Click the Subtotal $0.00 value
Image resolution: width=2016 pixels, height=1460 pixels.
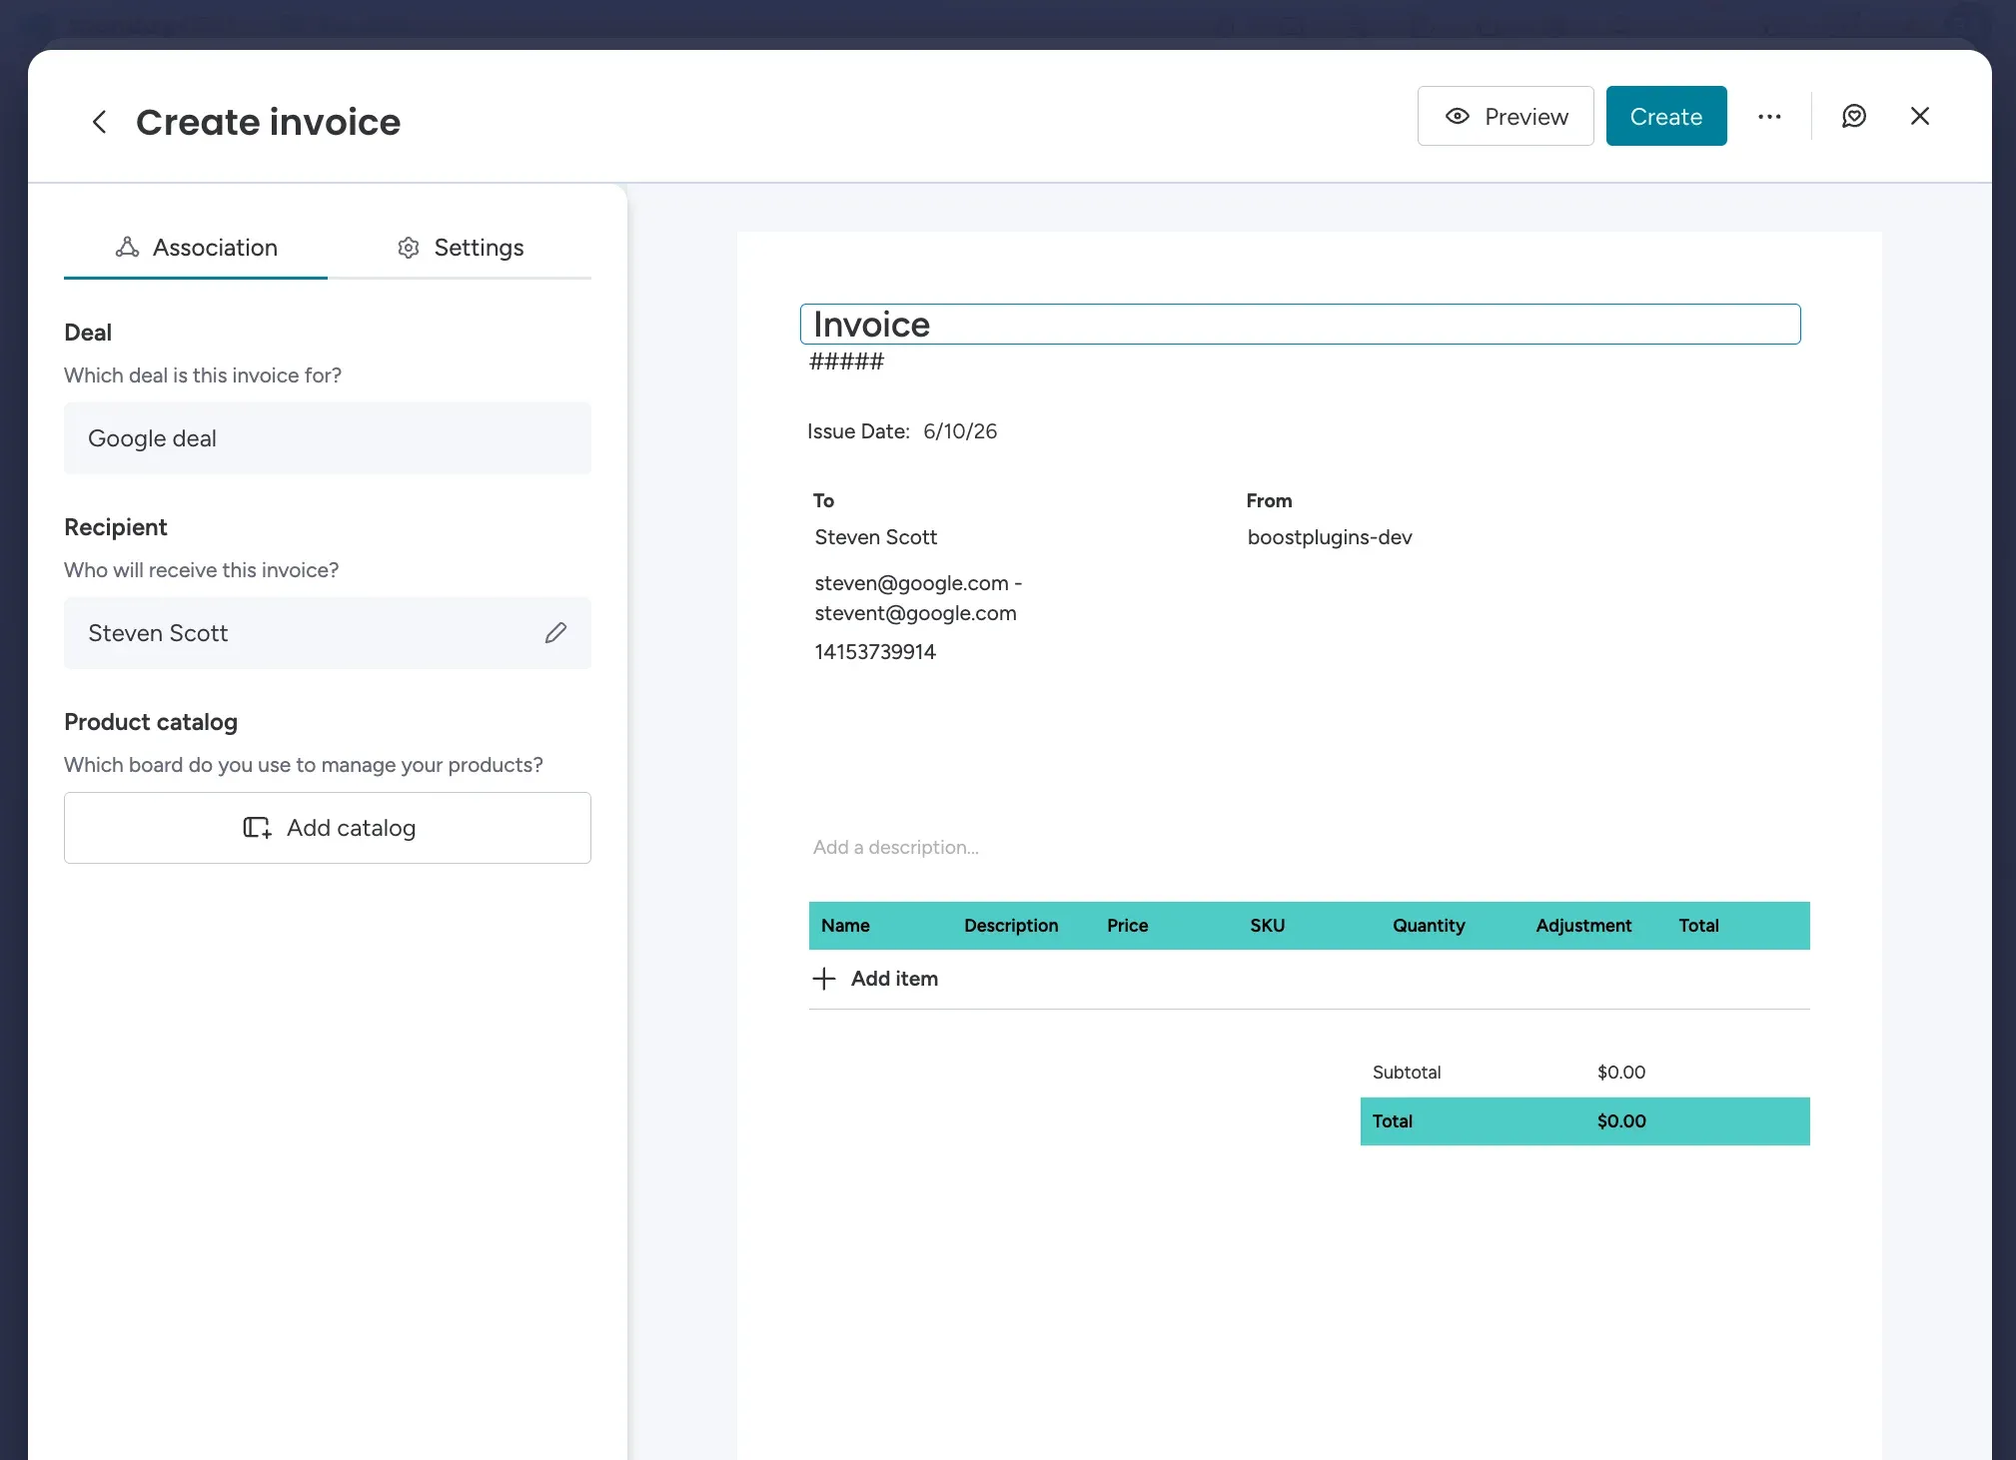[x=1620, y=1073]
